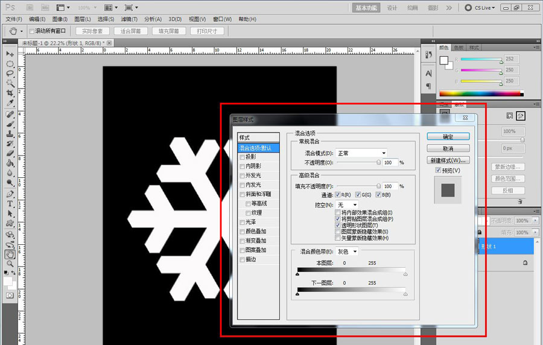The height and width of the screenshot is (345, 543).
Task: Select the Crop tool
Action: (x=10, y=93)
